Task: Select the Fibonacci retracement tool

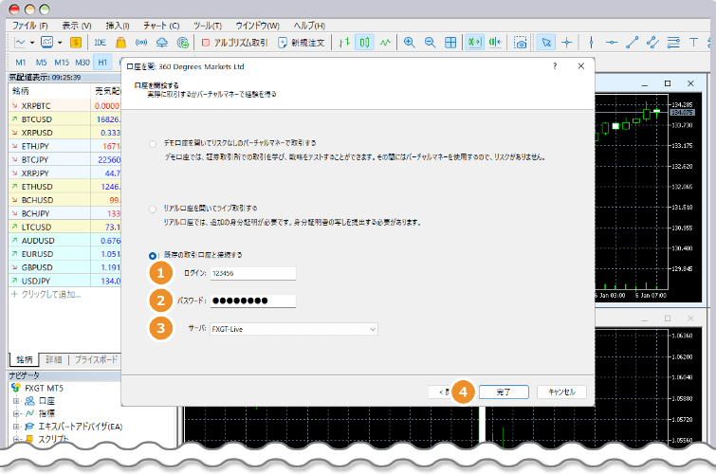Action: (673, 43)
